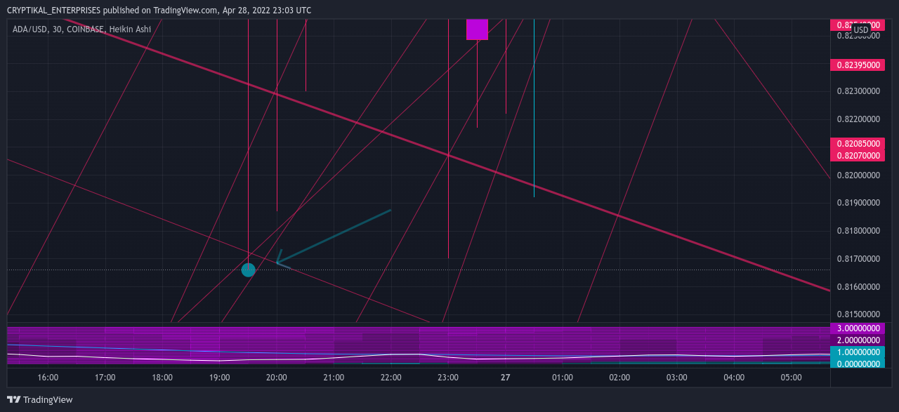
Task: Click the 0.82395000 pink price tag
Action: tap(858, 65)
